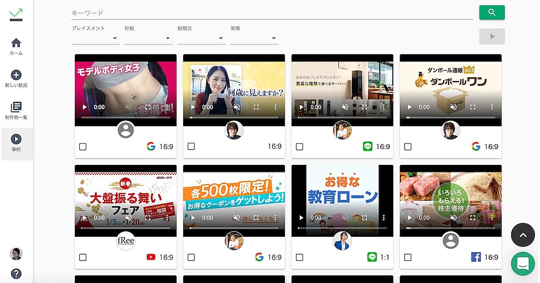Tick the checkbox on the モデルボディ女子 card
Viewport: 540px width, 283px height.
[83, 146]
